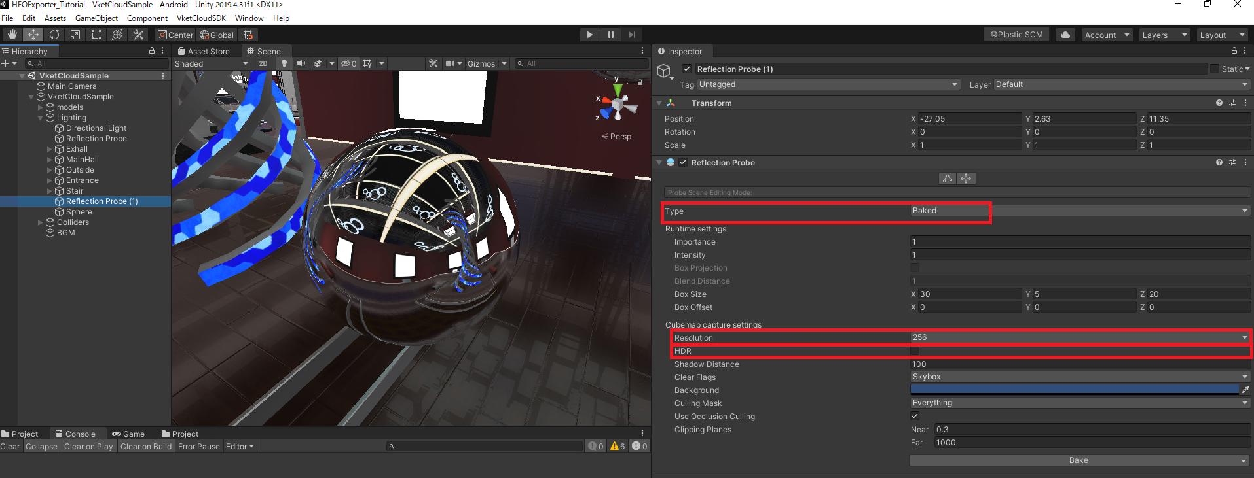Click the Pause button

tap(610, 35)
